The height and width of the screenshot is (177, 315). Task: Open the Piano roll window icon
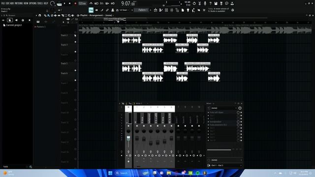tap(161, 10)
